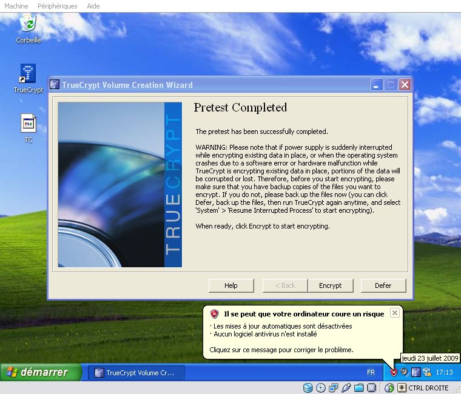The height and width of the screenshot is (394, 461).
Task: Click the 'jeudi 23 juillet 2009' date tooltip
Action: [430, 358]
